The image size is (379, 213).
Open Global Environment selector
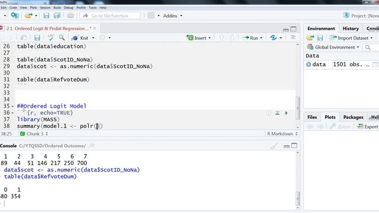[x=333, y=47]
